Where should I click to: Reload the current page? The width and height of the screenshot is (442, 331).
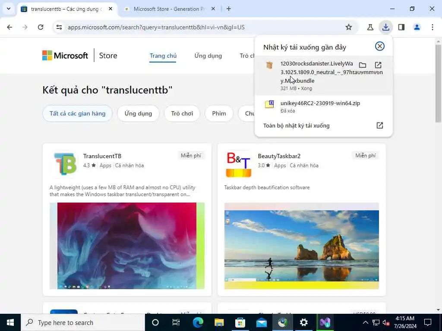[x=41, y=27]
